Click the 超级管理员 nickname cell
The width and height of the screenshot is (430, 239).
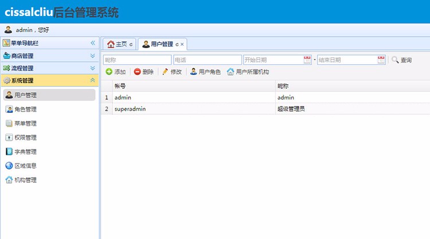(x=353, y=109)
